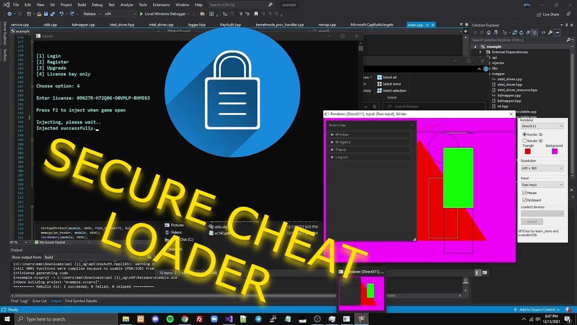
Task: Toggle the Mouse checkbox
Action: coord(524,193)
